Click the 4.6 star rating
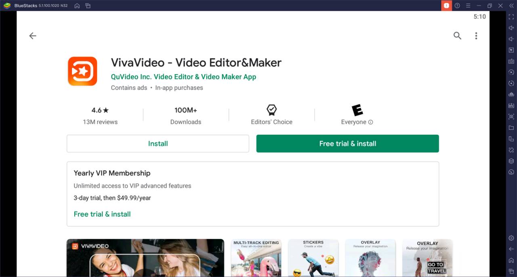517x277 pixels. (100, 110)
